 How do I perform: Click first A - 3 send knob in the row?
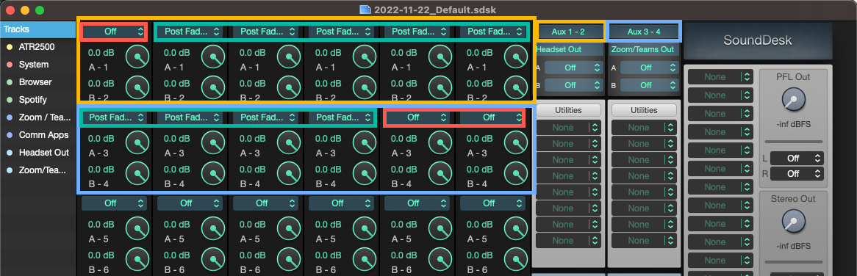pos(137,142)
